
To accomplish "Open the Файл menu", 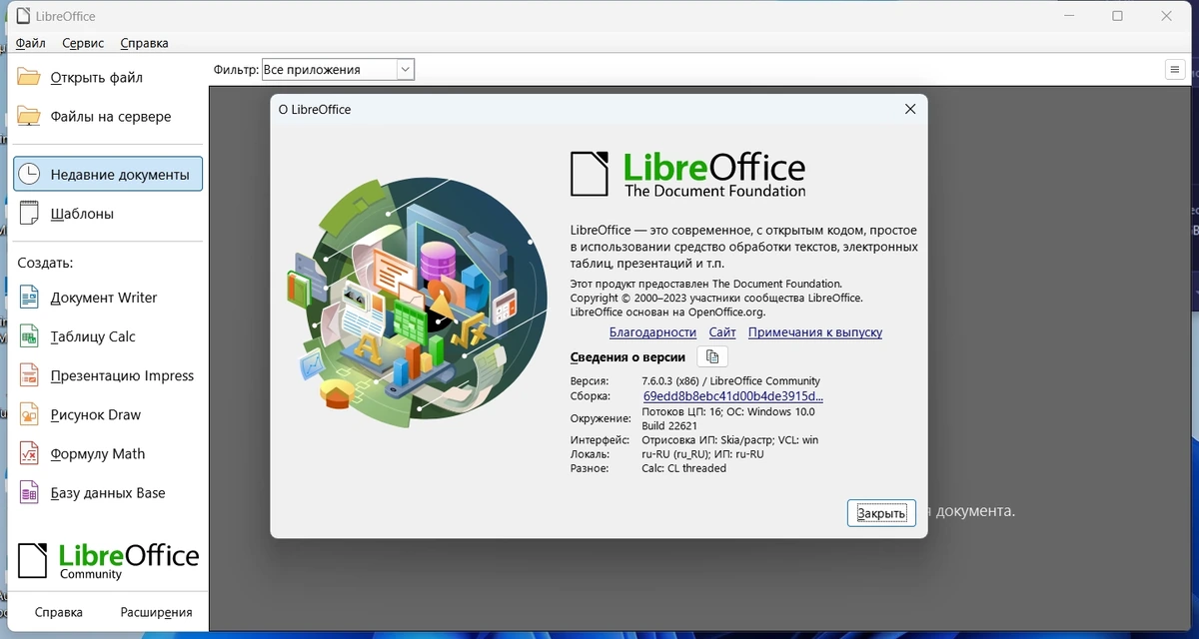I will click(x=31, y=43).
